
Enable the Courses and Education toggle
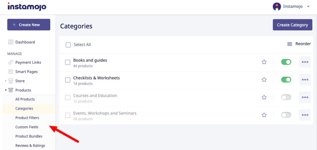tap(286, 97)
